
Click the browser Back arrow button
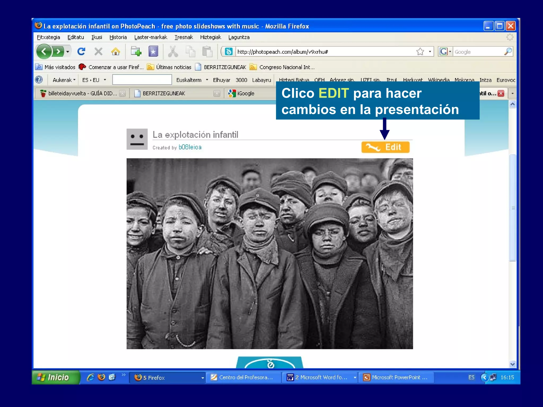pyautogui.click(x=44, y=51)
